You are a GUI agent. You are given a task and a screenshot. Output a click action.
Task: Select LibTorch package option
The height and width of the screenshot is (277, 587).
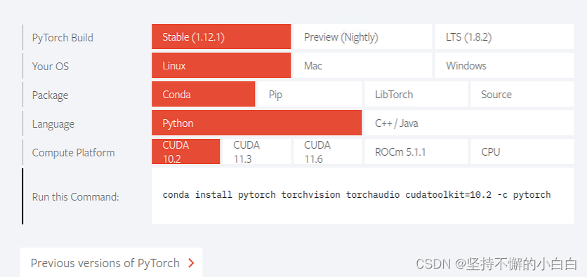[x=416, y=94]
